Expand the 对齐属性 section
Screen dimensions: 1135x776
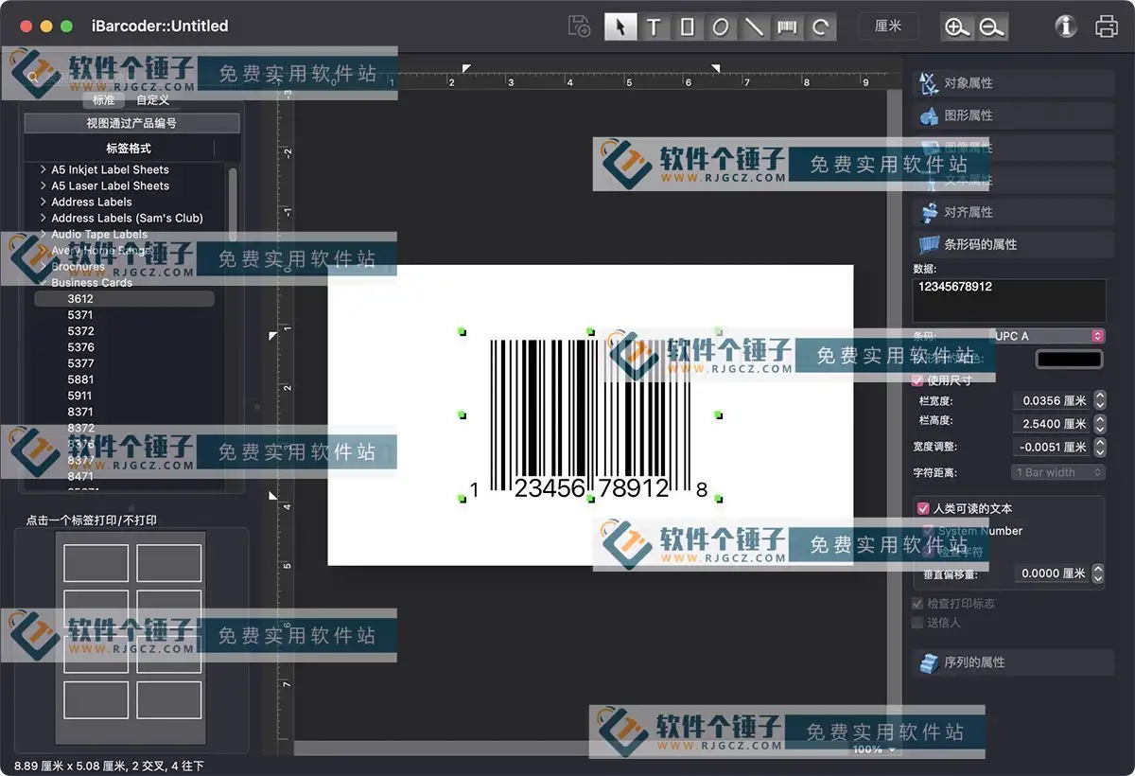(1014, 212)
